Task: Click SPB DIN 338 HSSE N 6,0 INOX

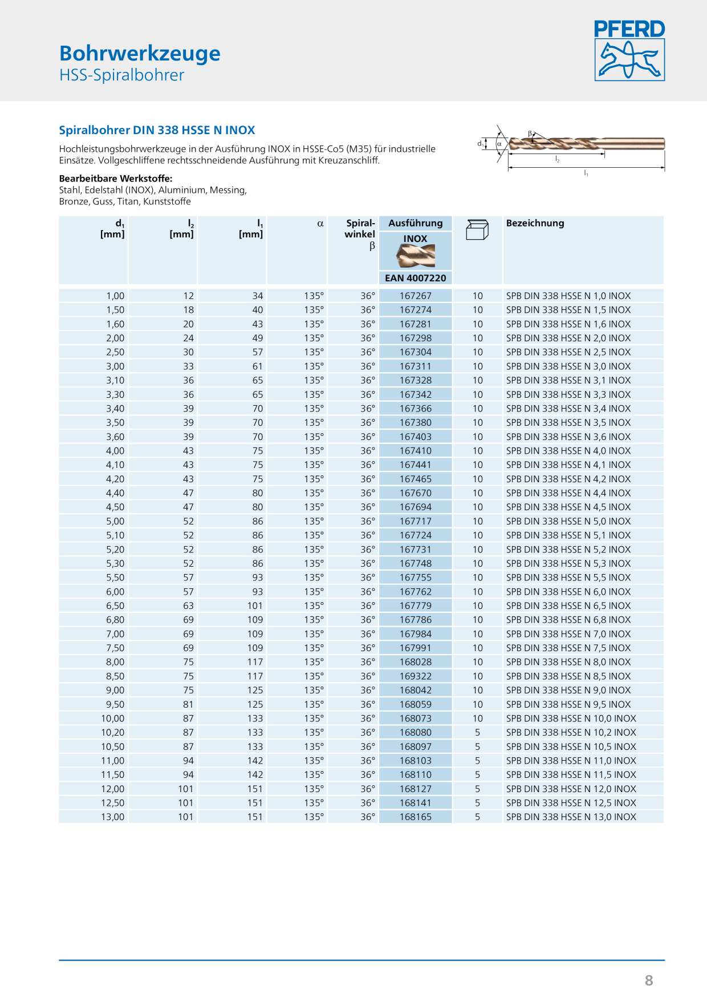Action: click(568, 592)
